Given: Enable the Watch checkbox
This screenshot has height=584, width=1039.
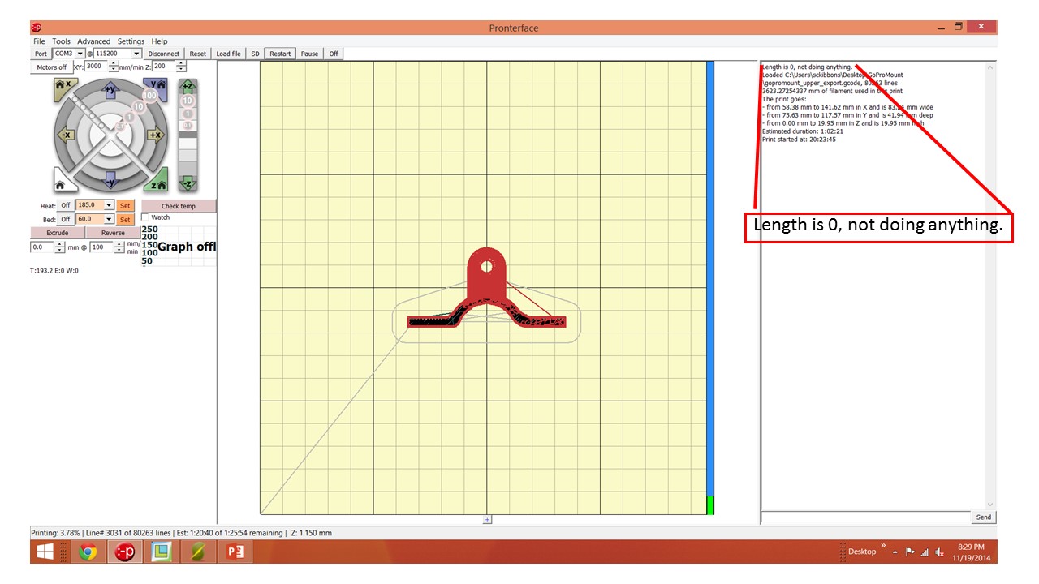Looking at the screenshot, I should point(146,217).
